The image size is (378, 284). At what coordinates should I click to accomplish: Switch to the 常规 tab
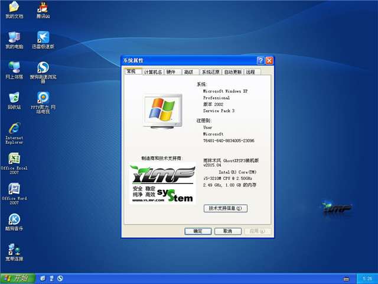133,72
